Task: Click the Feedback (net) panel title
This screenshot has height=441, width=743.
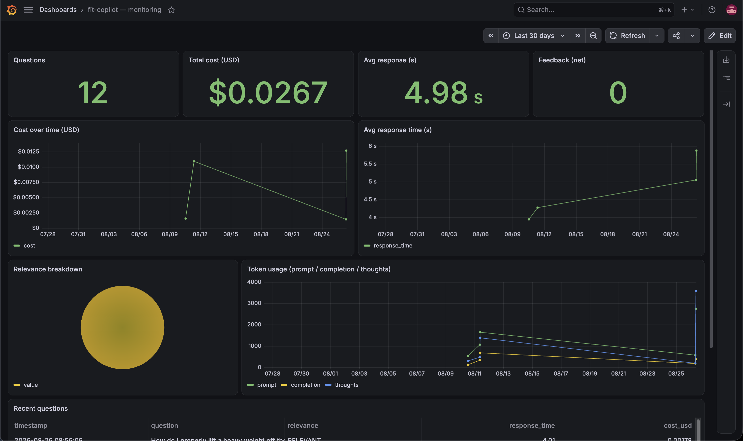Action: pyautogui.click(x=562, y=60)
